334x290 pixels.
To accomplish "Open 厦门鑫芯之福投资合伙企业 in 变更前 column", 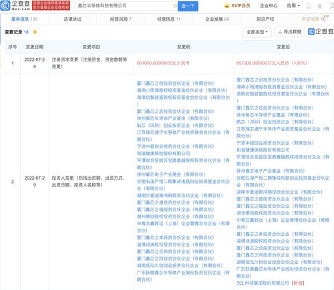I will click(175, 209).
